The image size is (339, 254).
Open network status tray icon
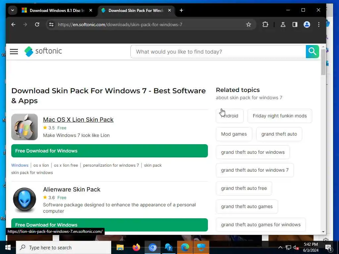pyautogui.click(x=288, y=247)
